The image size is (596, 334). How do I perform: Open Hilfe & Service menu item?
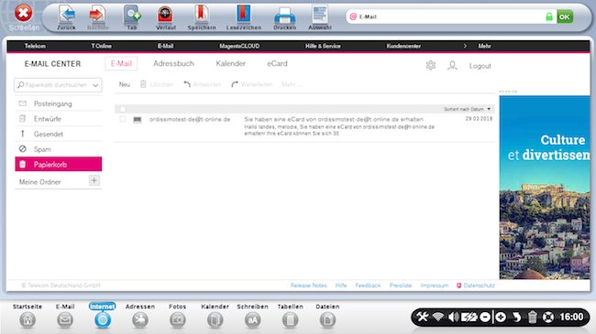click(x=323, y=46)
